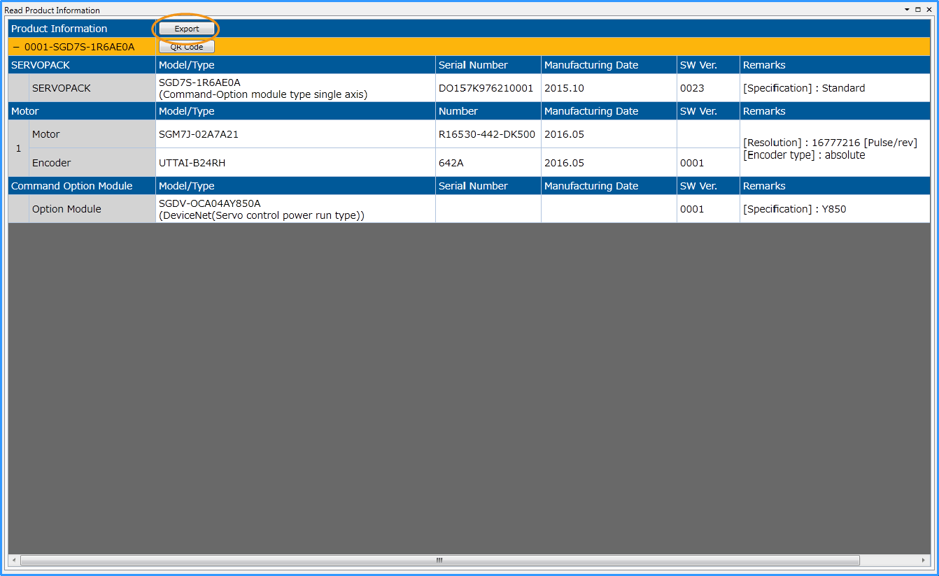
Task: Maximize the Read Product Information panel
Action: click(x=918, y=10)
